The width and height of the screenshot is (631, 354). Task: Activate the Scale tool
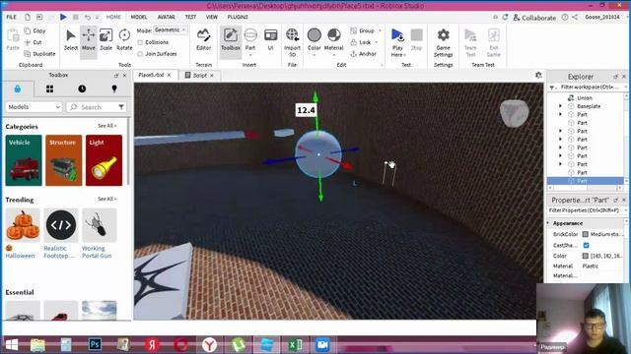click(105, 39)
